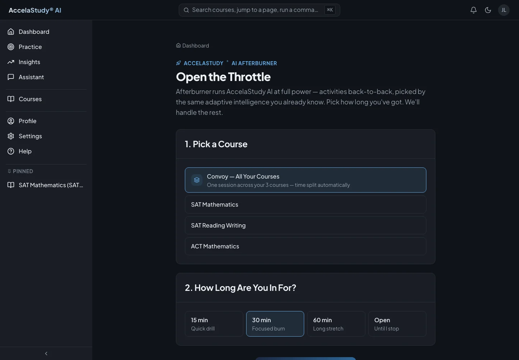Image resolution: width=519 pixels, height=360 pixels.
Task: Select Convoy — All Your Courses option
Action: [306, 180]
